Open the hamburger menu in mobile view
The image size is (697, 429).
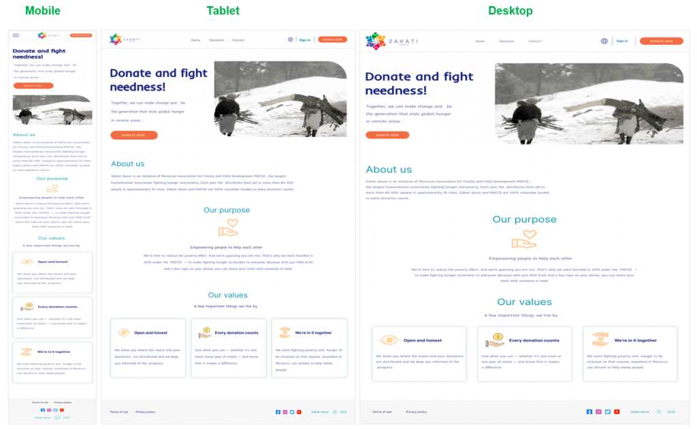tap(16, 35)
